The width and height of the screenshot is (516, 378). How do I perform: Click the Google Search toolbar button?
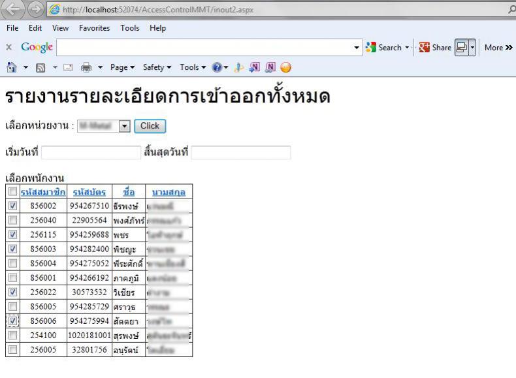point(383,48)
